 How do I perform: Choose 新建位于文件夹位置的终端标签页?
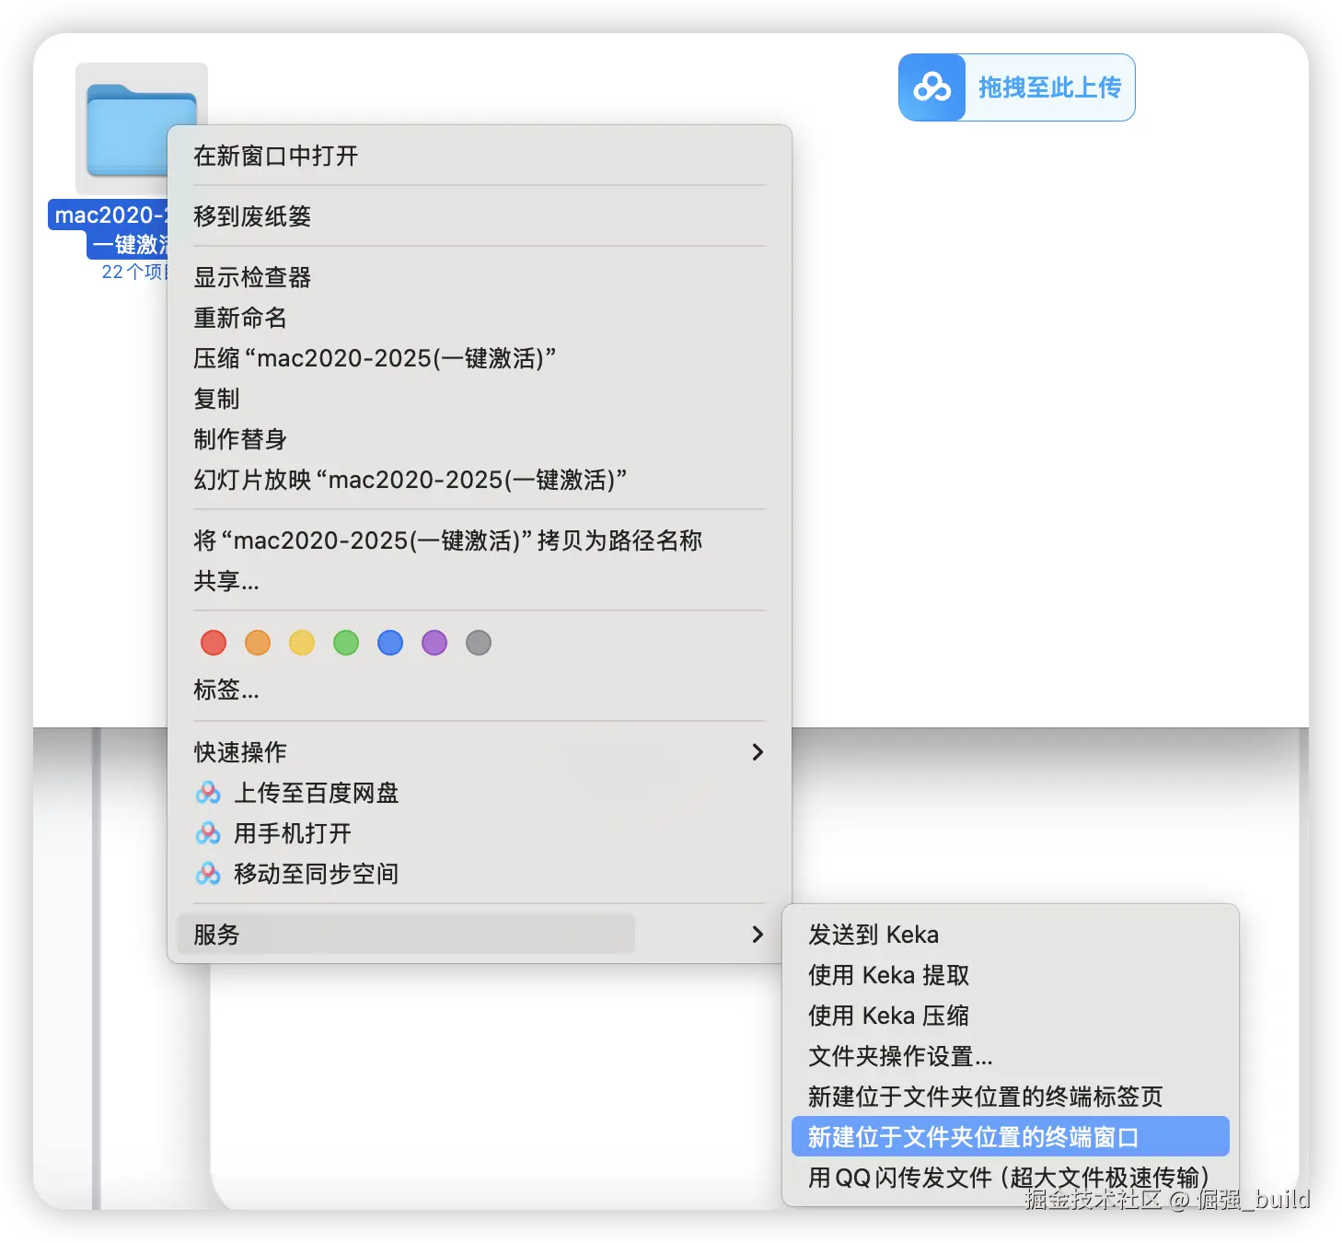click(x=1011, y=1097)
